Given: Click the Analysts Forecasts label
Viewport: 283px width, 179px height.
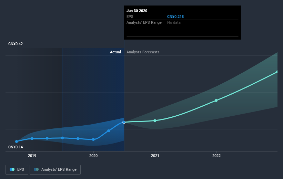Looking at the screenshot, I should tap(143, 52).
